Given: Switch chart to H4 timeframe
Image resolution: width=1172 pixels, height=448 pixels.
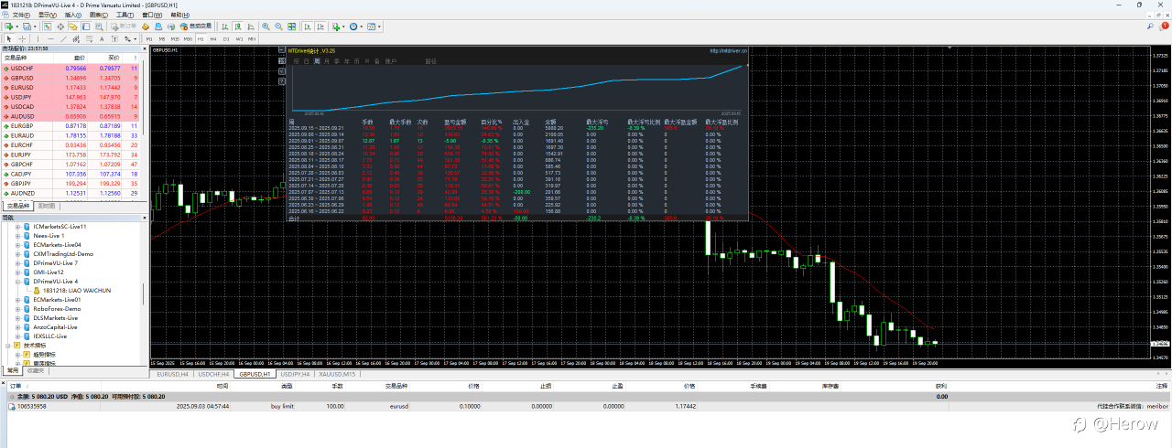Looking at the screenshot, I should click(213, 39).
